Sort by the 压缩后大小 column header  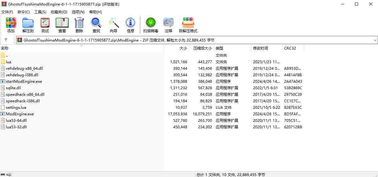click(x=201, y=48)
